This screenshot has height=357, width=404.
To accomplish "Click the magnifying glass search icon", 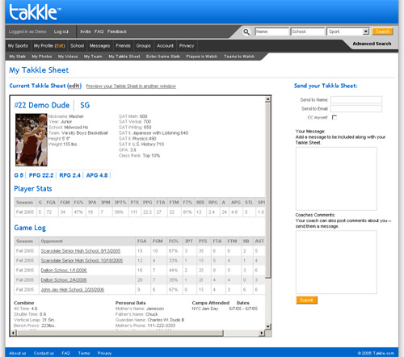I will 246,31.
